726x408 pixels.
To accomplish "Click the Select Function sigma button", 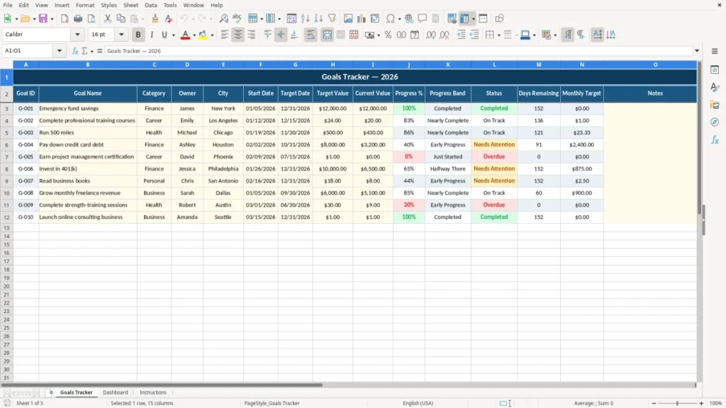I will click(85, 51).
